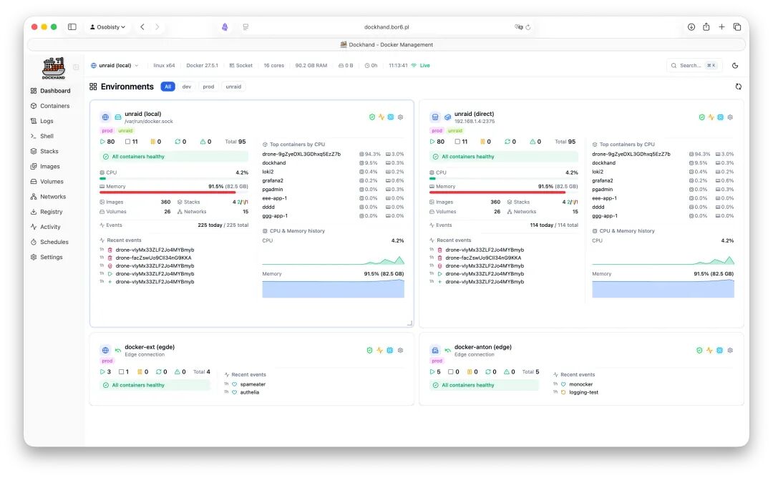Click blue CPU icon on unraid (local) card

click(391, 117)
